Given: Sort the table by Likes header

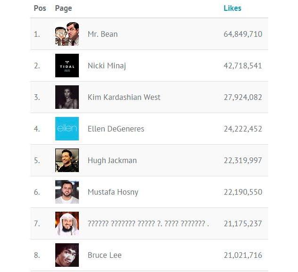Looking at the screenshot, I should pyautogui.click(x=232, y=8).
